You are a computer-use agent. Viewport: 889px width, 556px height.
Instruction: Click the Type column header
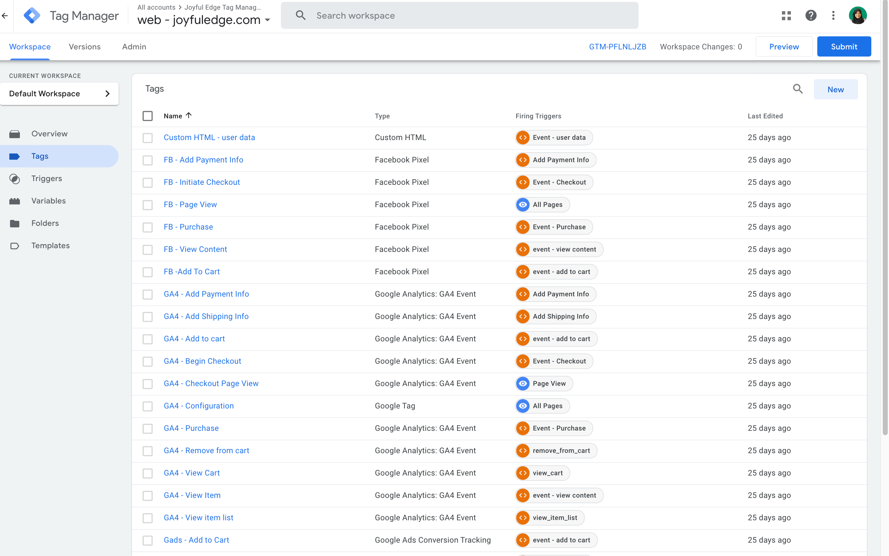[382, 116]
